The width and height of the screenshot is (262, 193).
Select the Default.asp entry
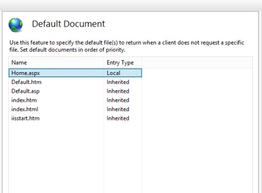(26, 91)
